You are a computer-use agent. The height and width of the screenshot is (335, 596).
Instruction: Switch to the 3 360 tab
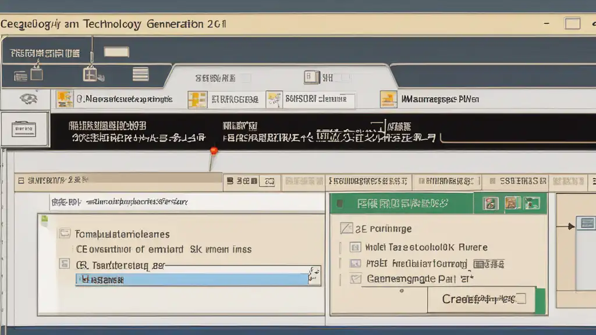[242, 181]
